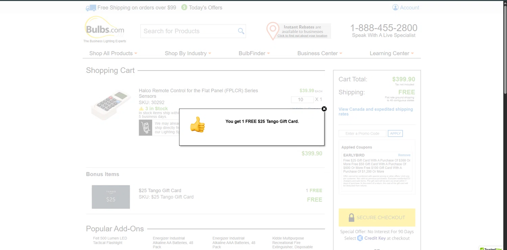
Task: Open the BulbFinder menu
Action: [x=254, y=53]
